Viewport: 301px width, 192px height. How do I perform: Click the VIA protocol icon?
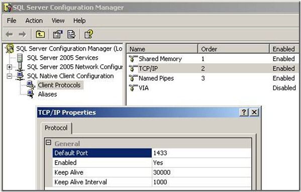[x=133, y=88]
